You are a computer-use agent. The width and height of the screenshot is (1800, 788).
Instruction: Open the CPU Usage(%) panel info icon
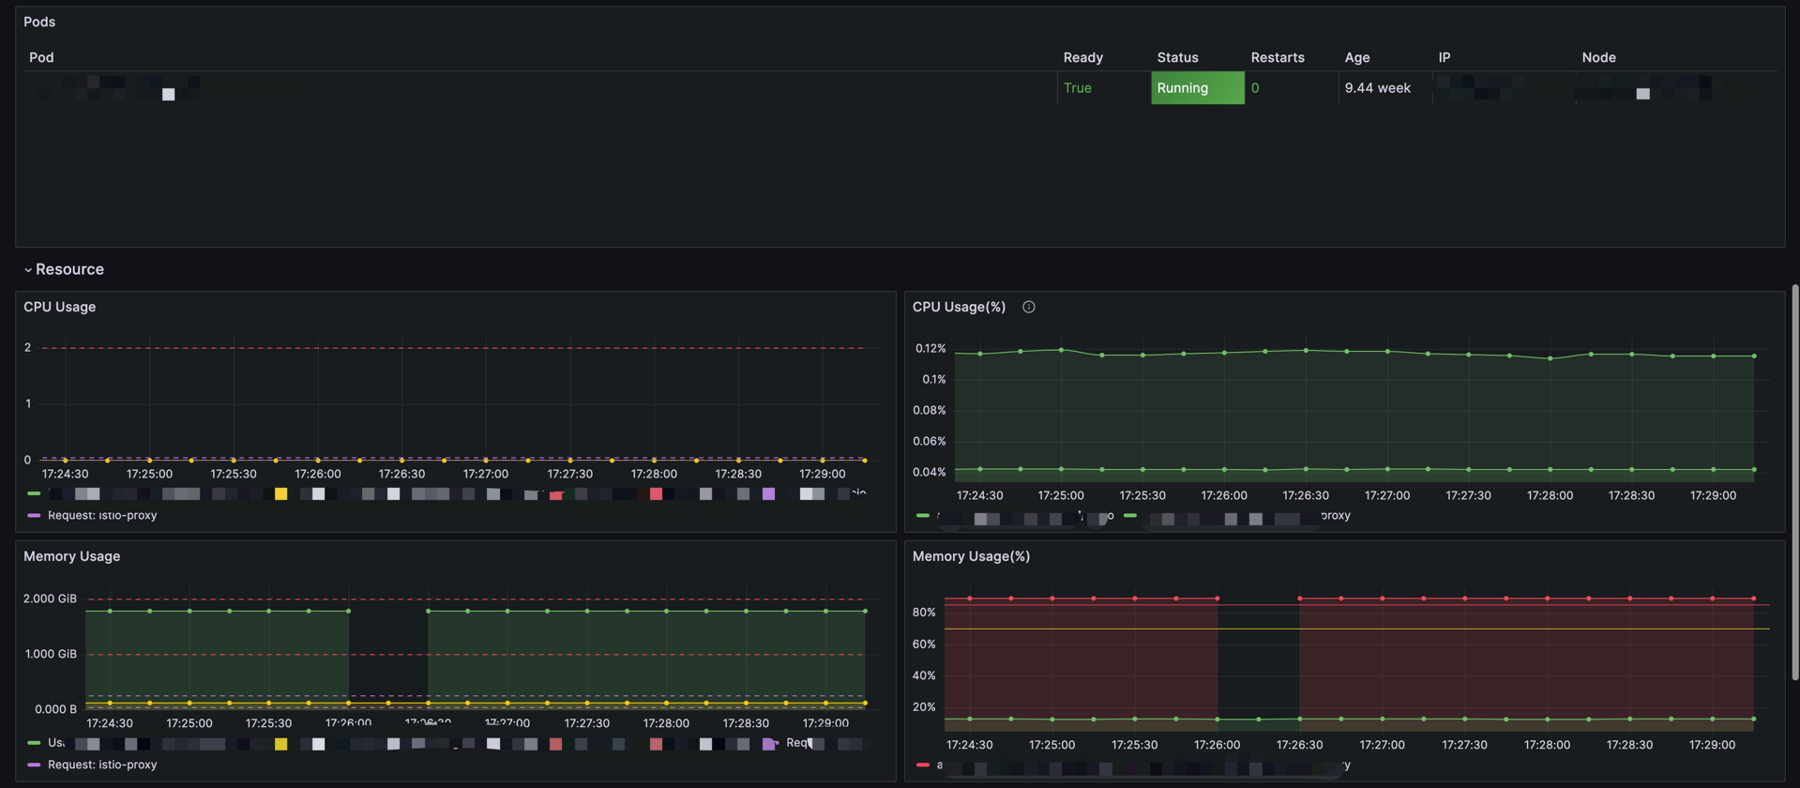click(x=1028, y=307)
